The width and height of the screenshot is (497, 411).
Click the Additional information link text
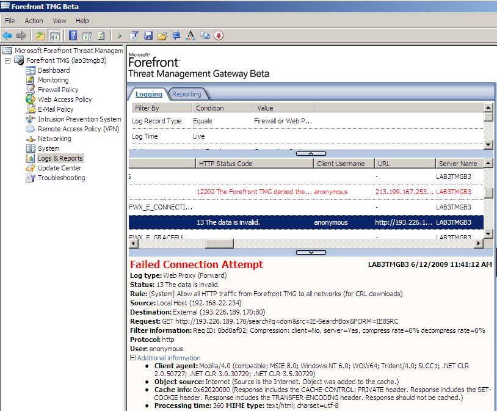(x=169, y=358)
